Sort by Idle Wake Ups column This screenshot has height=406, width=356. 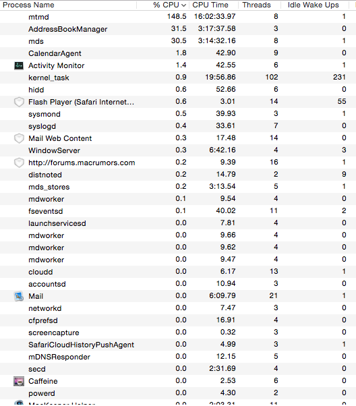[x=313, y=5]
